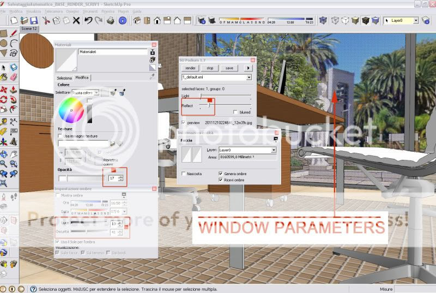Select the Pan hand tool
Viewport: 436px width, 293px height.
(x=13, y=154)
